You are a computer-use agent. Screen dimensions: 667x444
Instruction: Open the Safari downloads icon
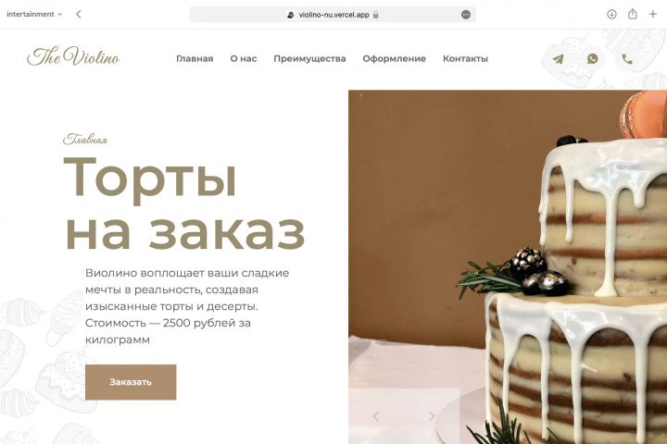point(611,15)
